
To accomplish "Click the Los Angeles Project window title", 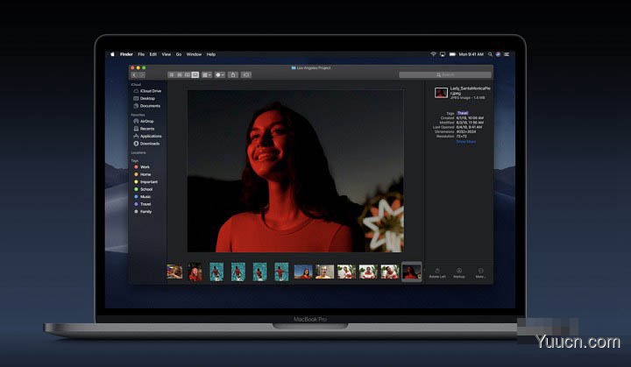I will click(311, 68).
